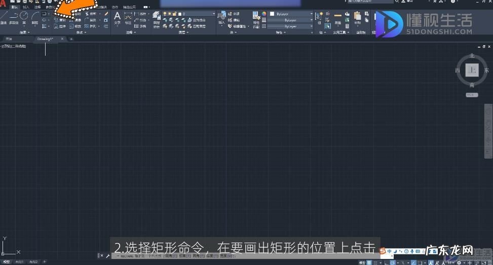Open the ByLayer linetype dropdown
The height and width of the screenshot is (265, 493).
coord(291,26)
